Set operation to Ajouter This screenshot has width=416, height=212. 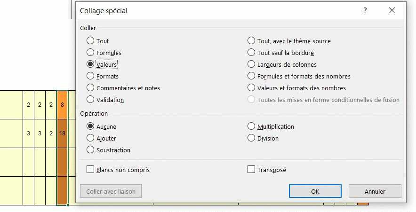coord(90,138)
